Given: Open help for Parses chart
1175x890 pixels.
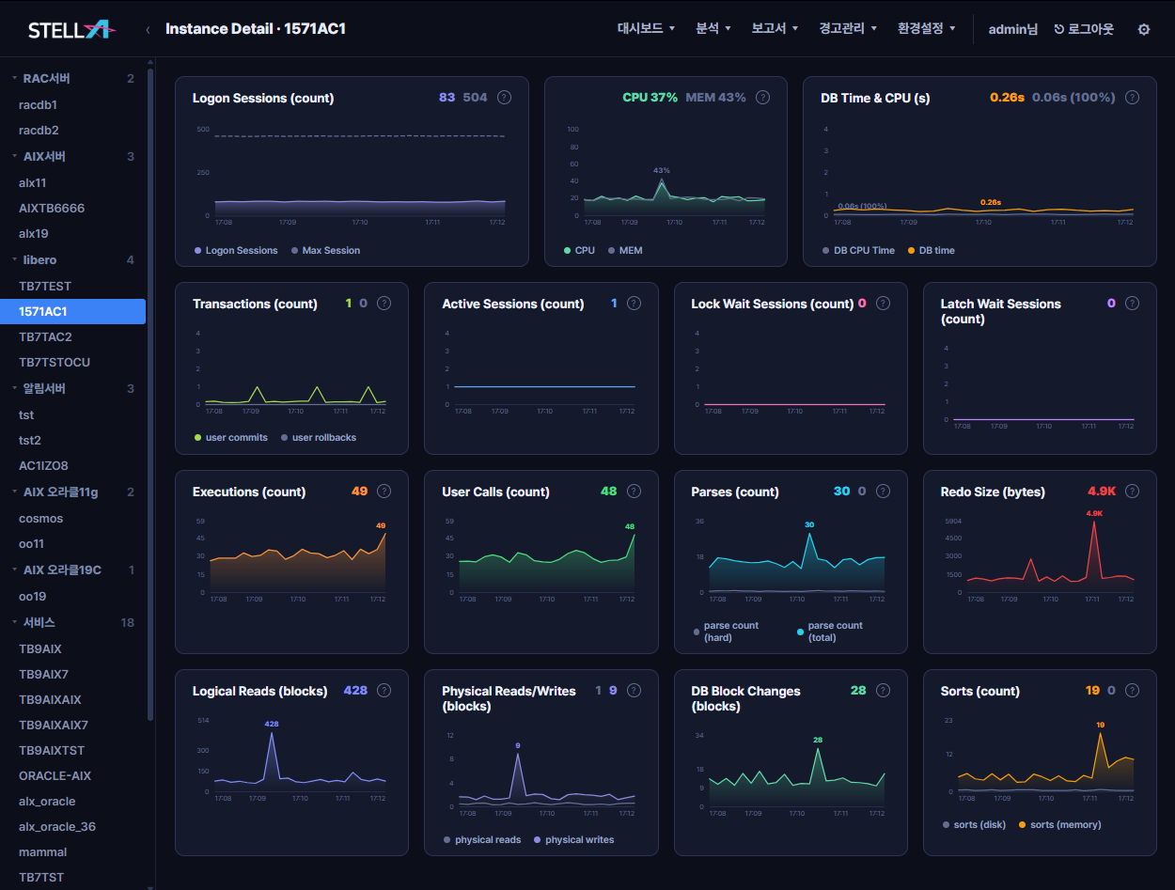Looking at the screenshot, I should point(883,492).
